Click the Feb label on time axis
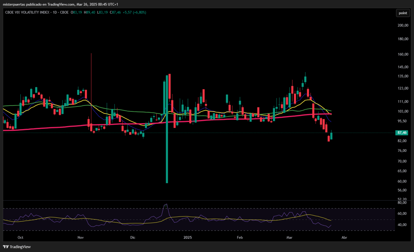The height and width of the screenshot is (252, 414). 240,238
